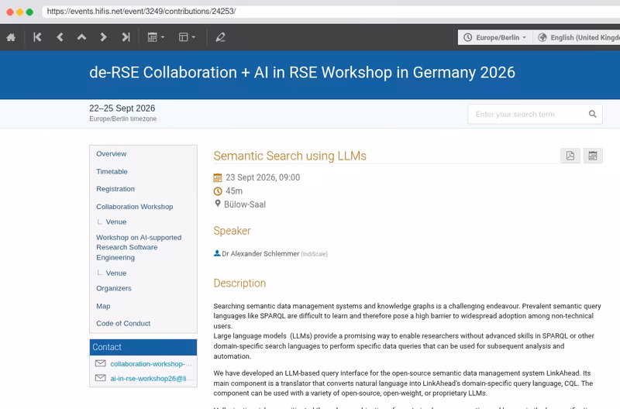Open the calendar export dropdown in toolbar
The image size is (620, 409).
point(156,37)
